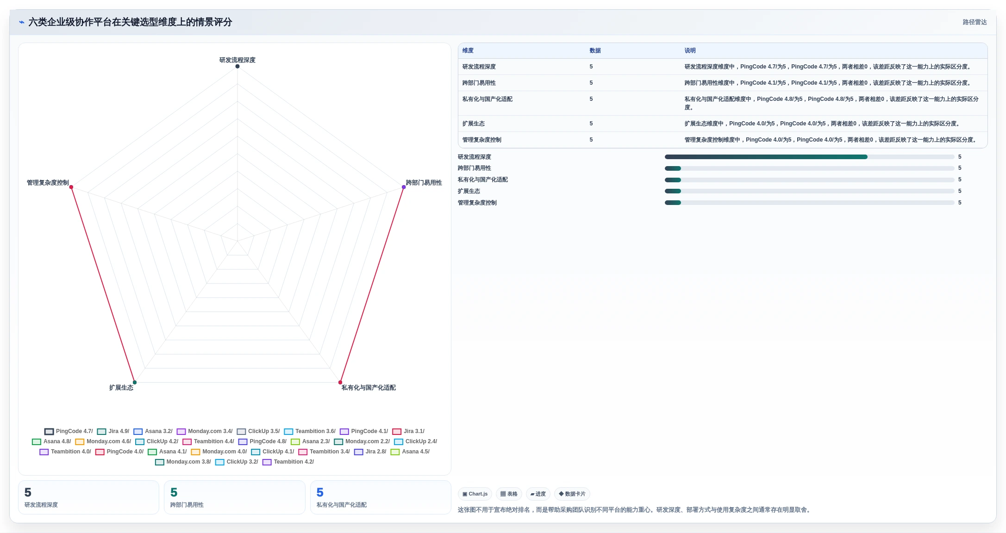The image size is (1006, 533).
Task: Click the 跨部门易用性 progress bar
Action: (x=809, y=168)
